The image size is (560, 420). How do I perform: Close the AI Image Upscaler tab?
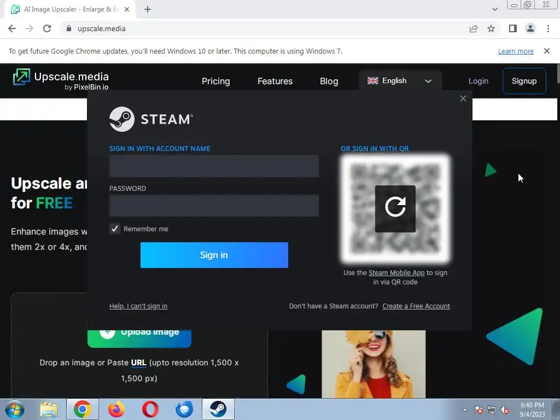click(127, 9)
